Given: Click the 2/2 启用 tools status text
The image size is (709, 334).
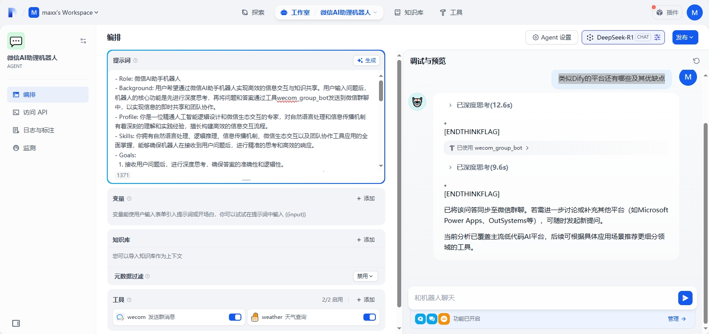Looking at the screenshot, I should click(333, 300).
